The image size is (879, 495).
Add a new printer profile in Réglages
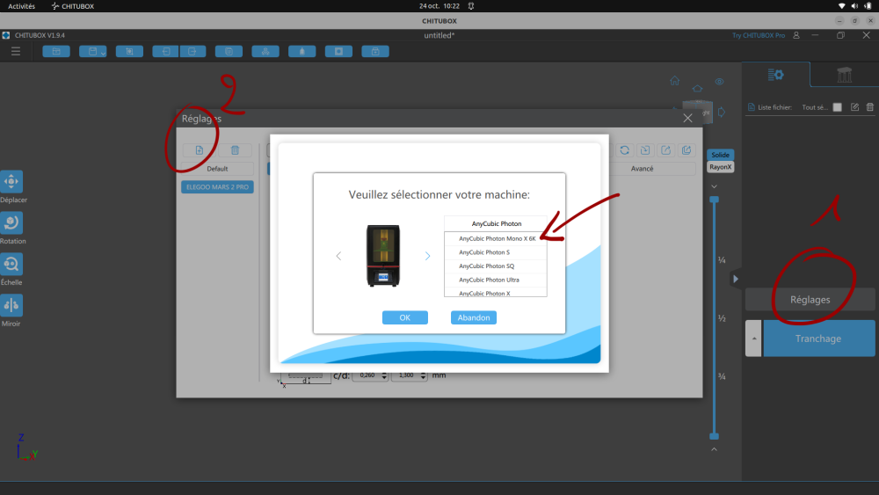(199, 150)
